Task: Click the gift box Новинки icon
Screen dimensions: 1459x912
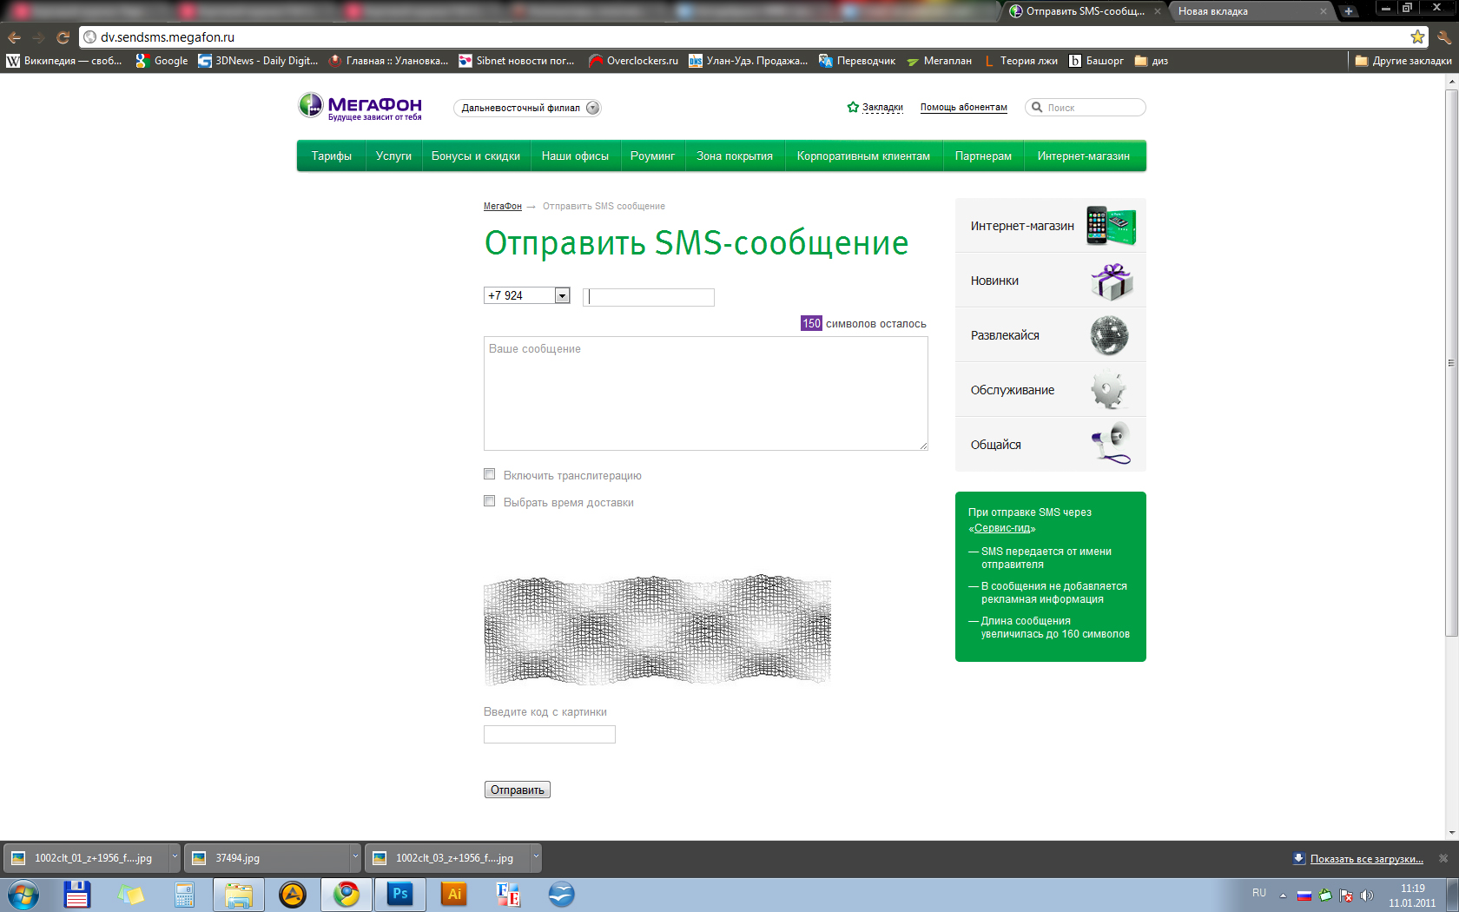Action: click(x=1111, y=281)
